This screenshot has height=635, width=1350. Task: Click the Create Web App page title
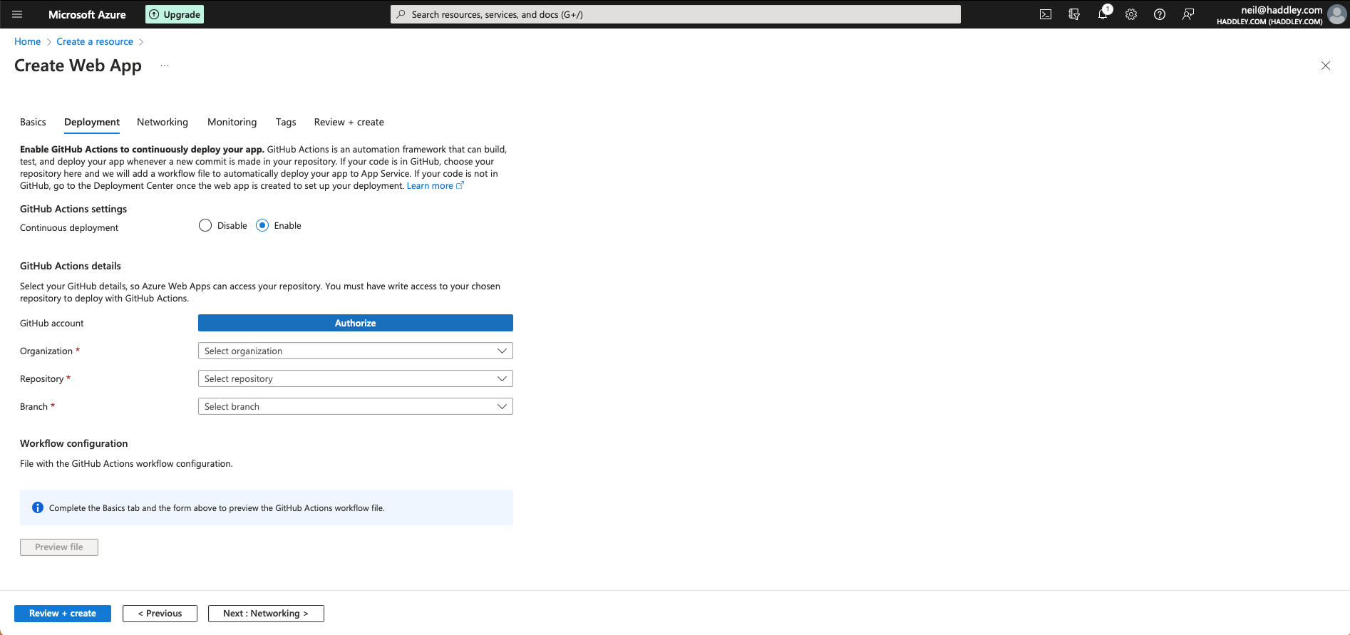coord(78,66)
